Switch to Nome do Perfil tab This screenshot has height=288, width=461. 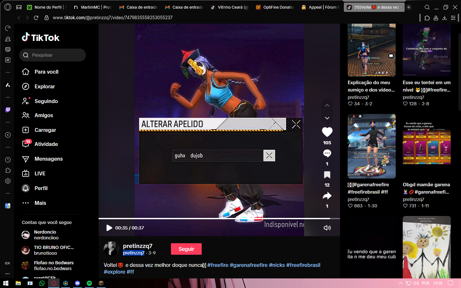46,7
